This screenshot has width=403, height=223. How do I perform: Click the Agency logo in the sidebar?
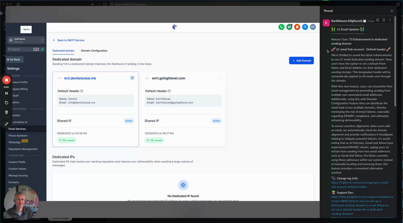(26, 29)
